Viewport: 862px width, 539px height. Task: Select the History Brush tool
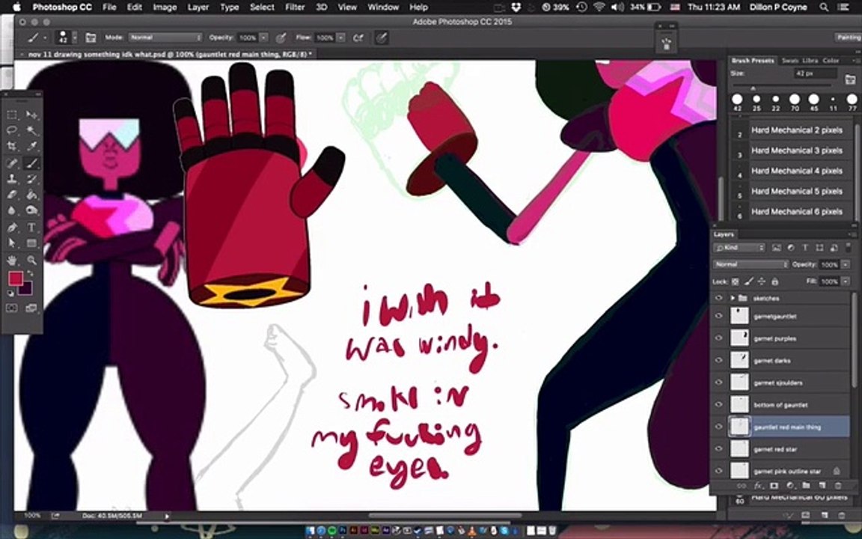32,179
